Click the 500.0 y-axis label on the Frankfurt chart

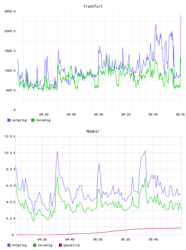tap(11, 90)
